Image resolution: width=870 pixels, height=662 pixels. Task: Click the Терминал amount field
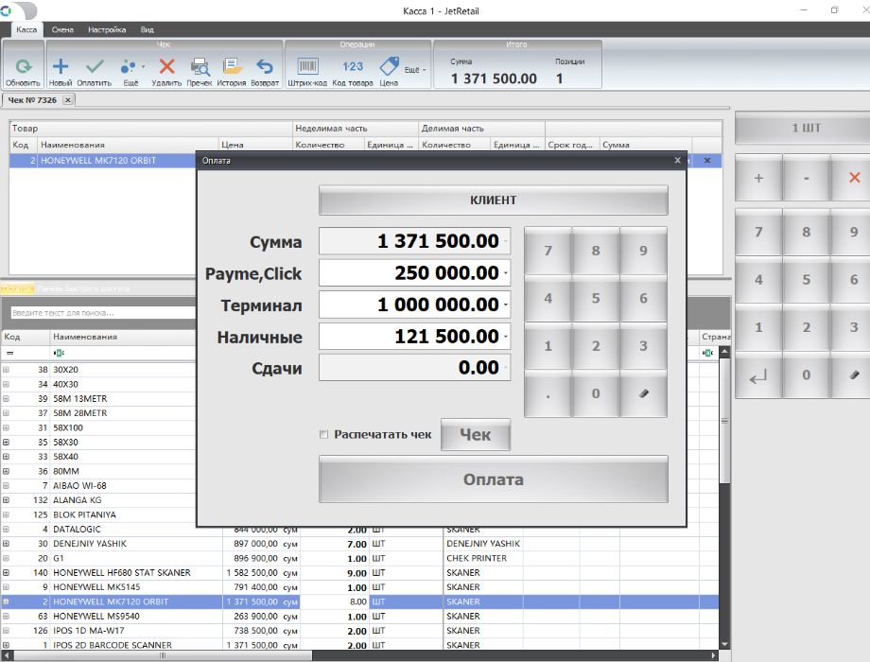click(x=414, y=305)
